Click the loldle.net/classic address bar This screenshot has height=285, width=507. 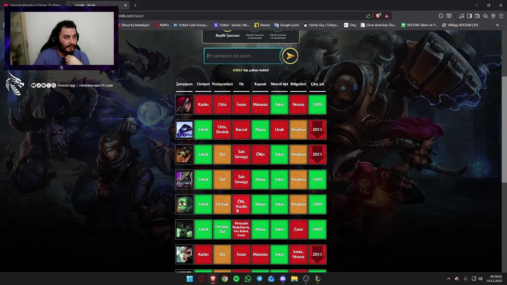pos(238,16)
